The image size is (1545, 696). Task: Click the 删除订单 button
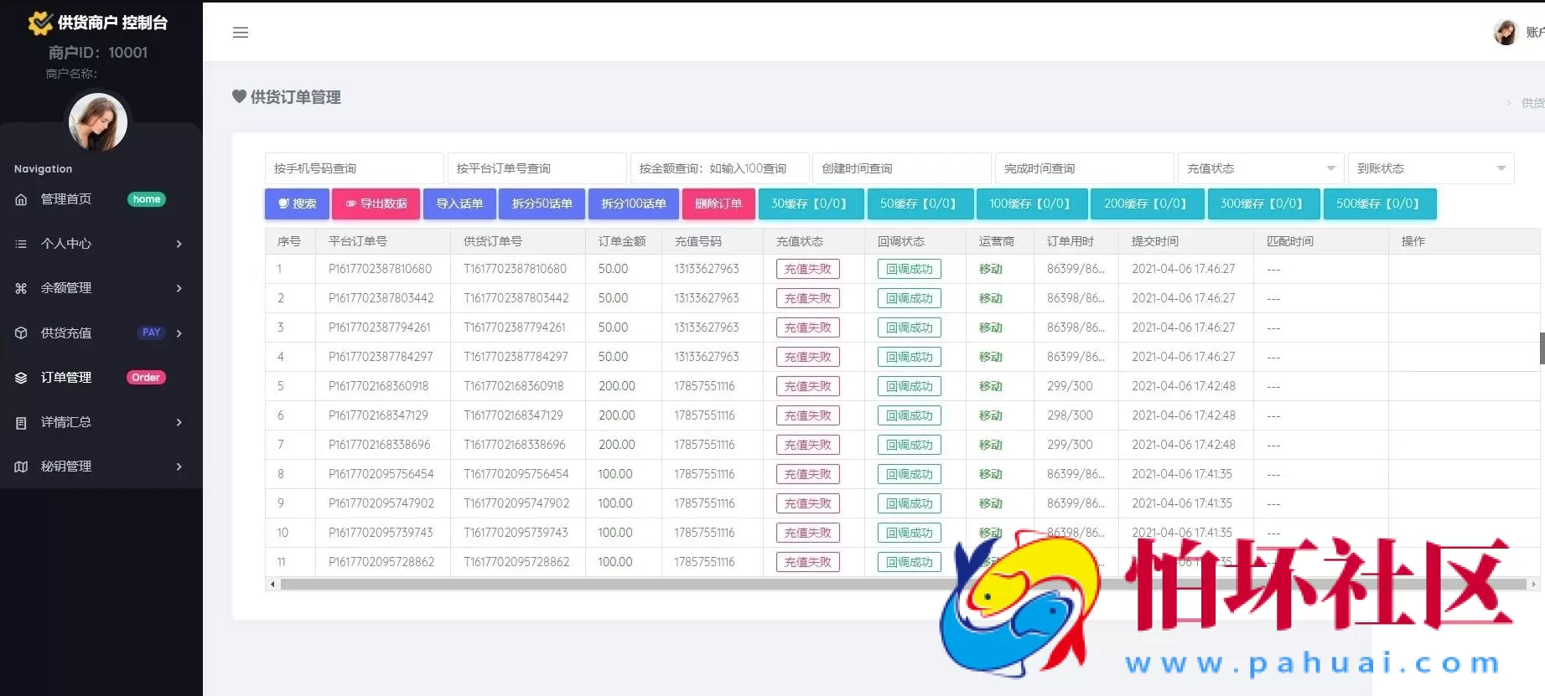pyautogui.click(x=718, y=204)
